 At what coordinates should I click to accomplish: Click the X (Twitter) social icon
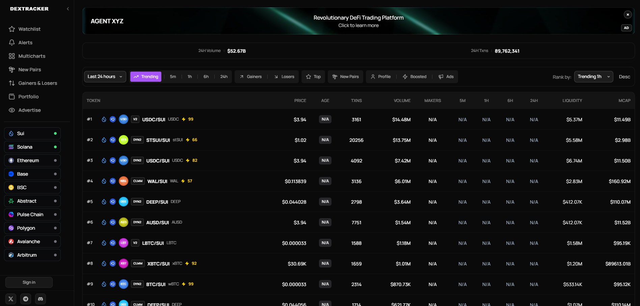[x=11, y=299]
